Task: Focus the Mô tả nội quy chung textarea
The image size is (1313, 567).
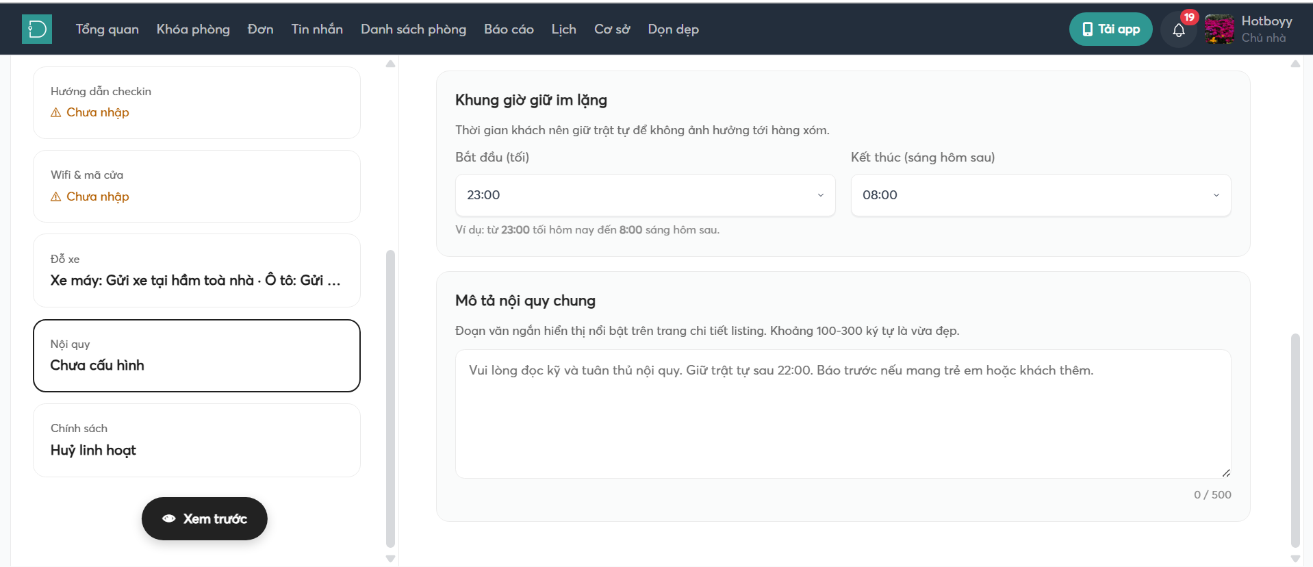Action: coord(843,414)
